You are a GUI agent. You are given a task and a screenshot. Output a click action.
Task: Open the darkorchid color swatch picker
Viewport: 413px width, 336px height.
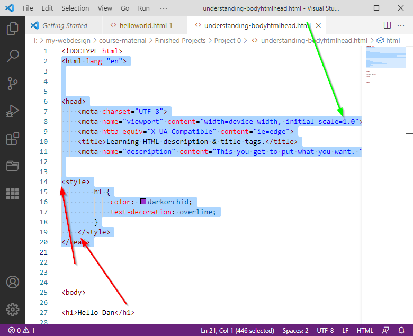(x=143, y=202)
